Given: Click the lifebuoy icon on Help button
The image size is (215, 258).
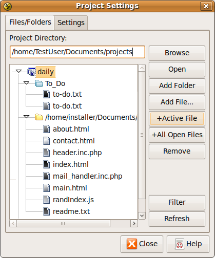Looking at the screenshot, I should pyautogui.click(x=180, y=244).
